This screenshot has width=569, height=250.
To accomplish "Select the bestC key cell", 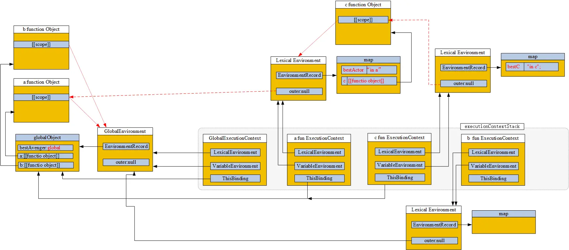I will click(x=515, y=67).
